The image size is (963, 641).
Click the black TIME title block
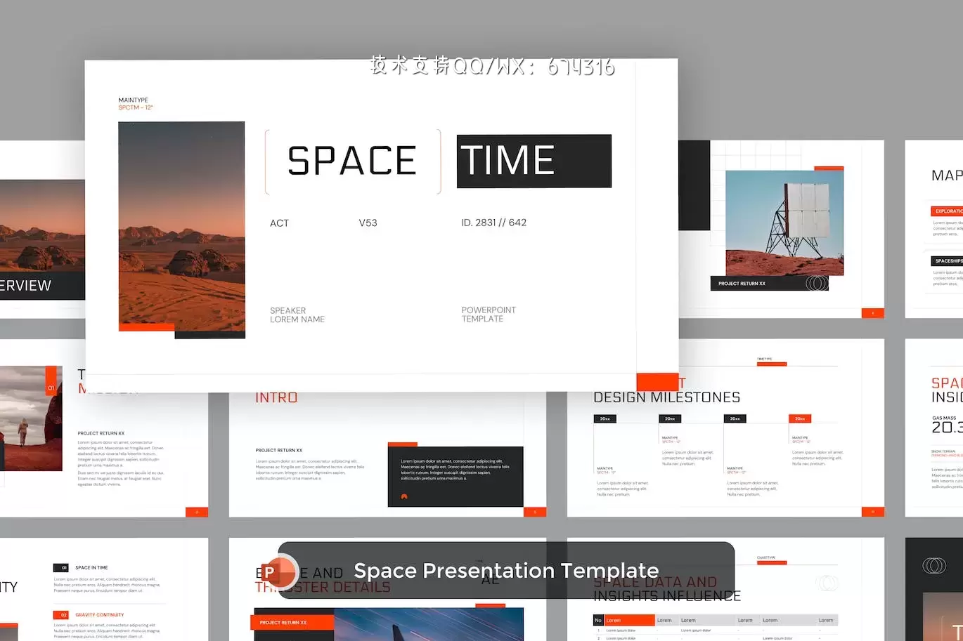click(534, 161)
